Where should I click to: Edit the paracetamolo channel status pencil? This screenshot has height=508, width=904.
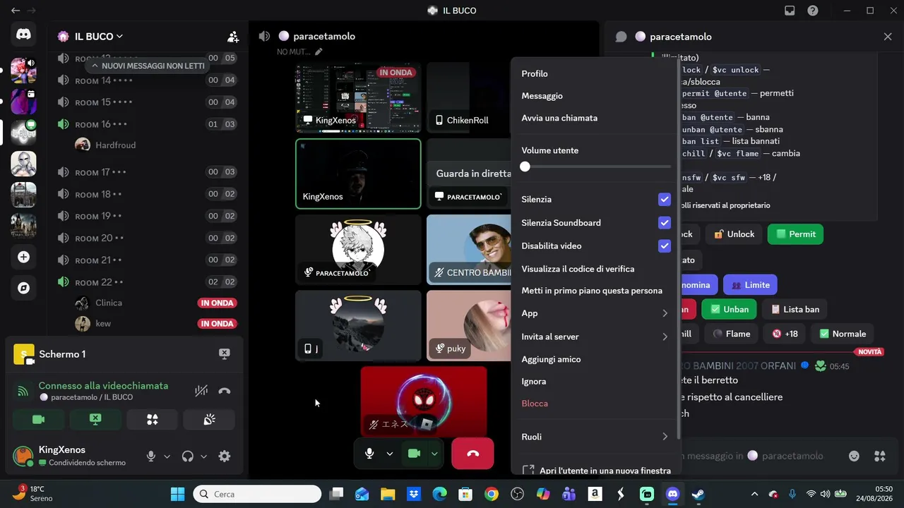tap(319, 52)
